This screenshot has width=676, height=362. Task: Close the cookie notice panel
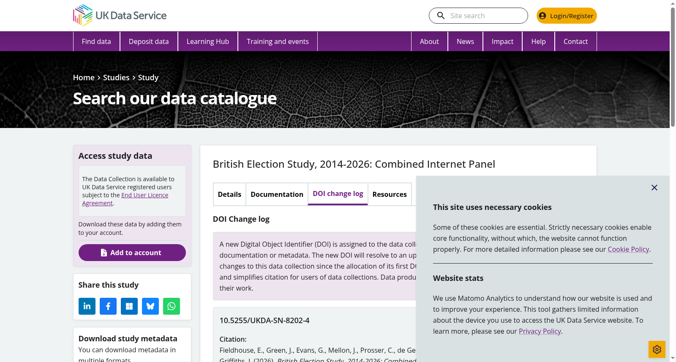pos(654,188)
